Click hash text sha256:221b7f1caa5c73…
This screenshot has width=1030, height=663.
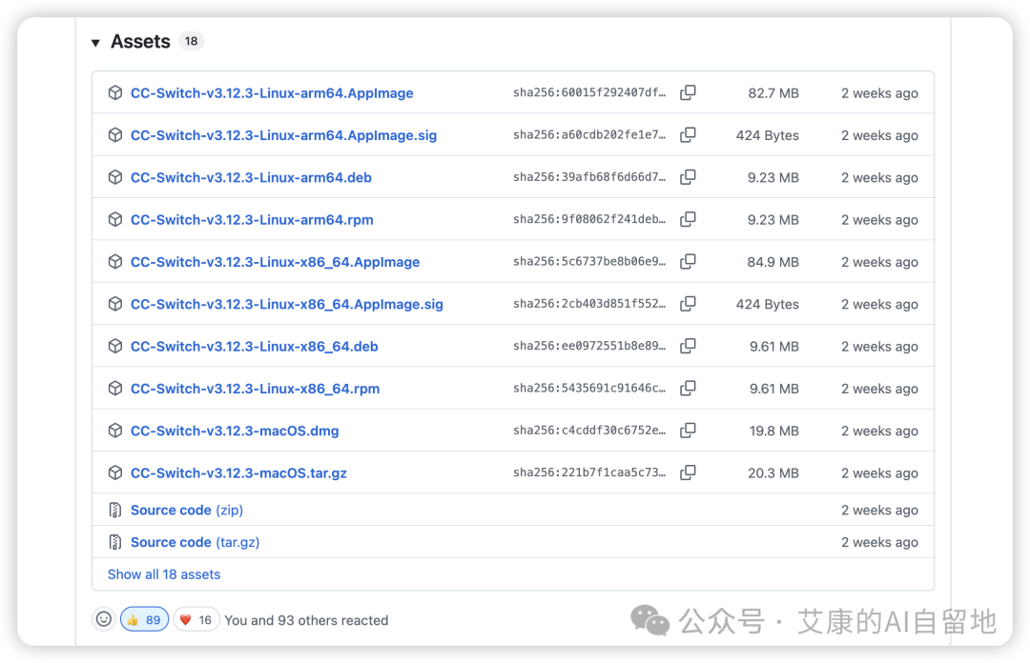tap(589, 472)
